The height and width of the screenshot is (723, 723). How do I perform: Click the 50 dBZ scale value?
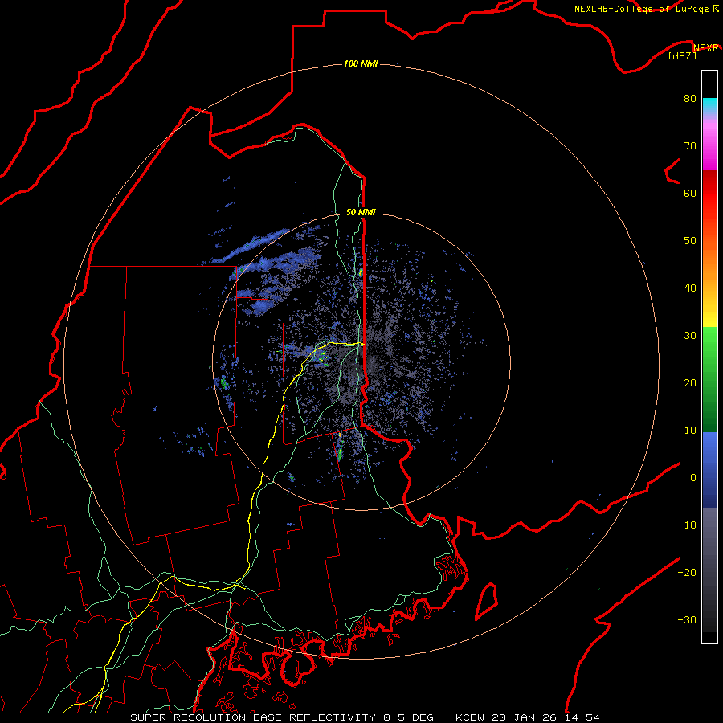[x=690, y=241]
